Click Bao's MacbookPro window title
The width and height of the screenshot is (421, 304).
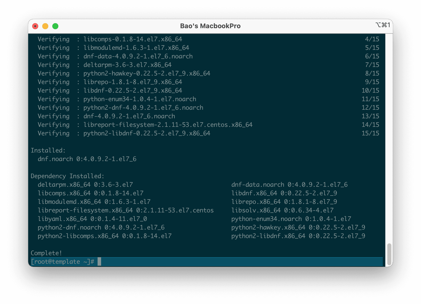[210, 26]
